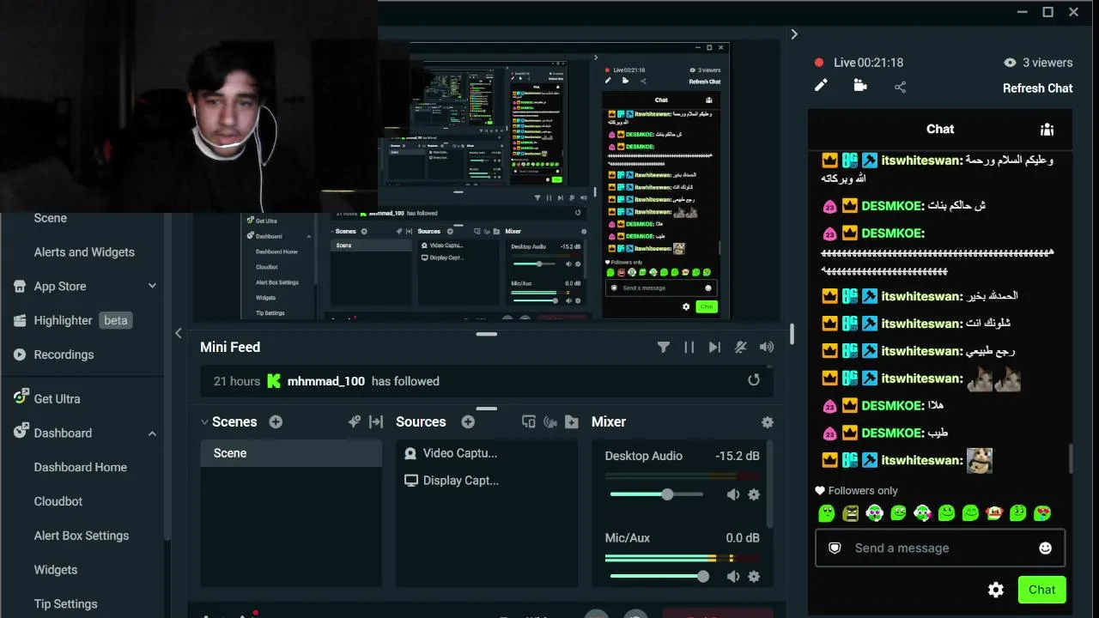Click the sparkle transition icon beside Scenes
Screen dimensions: 1099x618
click(x=354, y=422)
